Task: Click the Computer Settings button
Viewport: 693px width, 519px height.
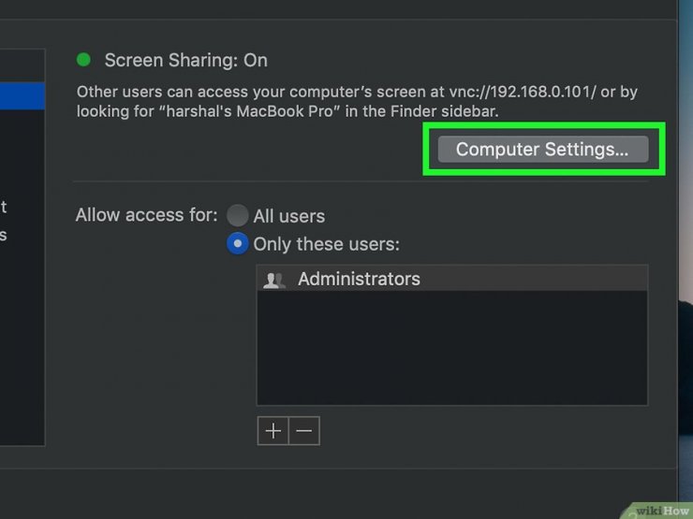Action: [x=542, y=150]
